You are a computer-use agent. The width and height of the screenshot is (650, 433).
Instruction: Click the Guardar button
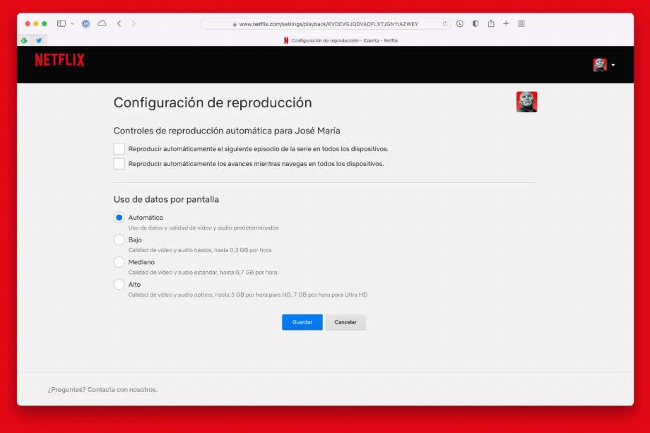point(302,322)
